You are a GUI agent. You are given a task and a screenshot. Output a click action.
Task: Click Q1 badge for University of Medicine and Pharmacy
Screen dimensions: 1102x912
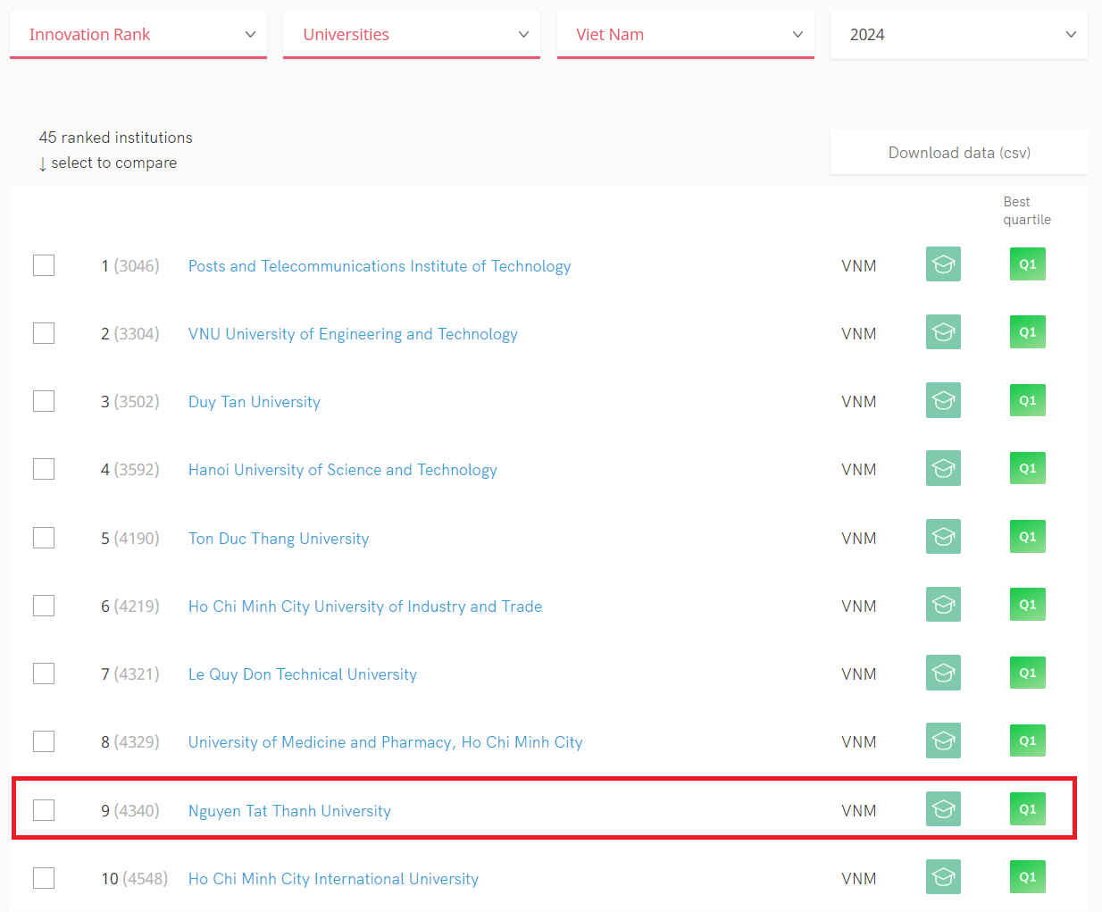(x=1027, y=740)
